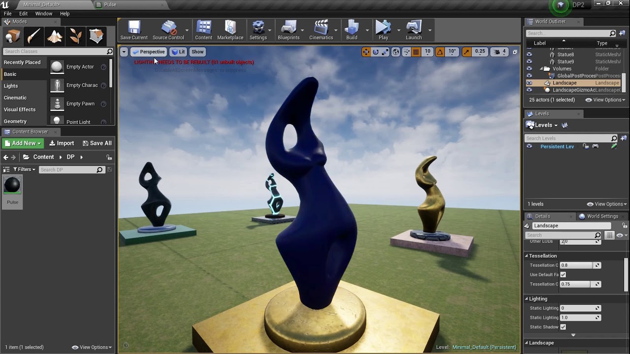Toggle grid snapping in viewport toolbar
Screen dimensions: 630x354
(x=416, y=52)
